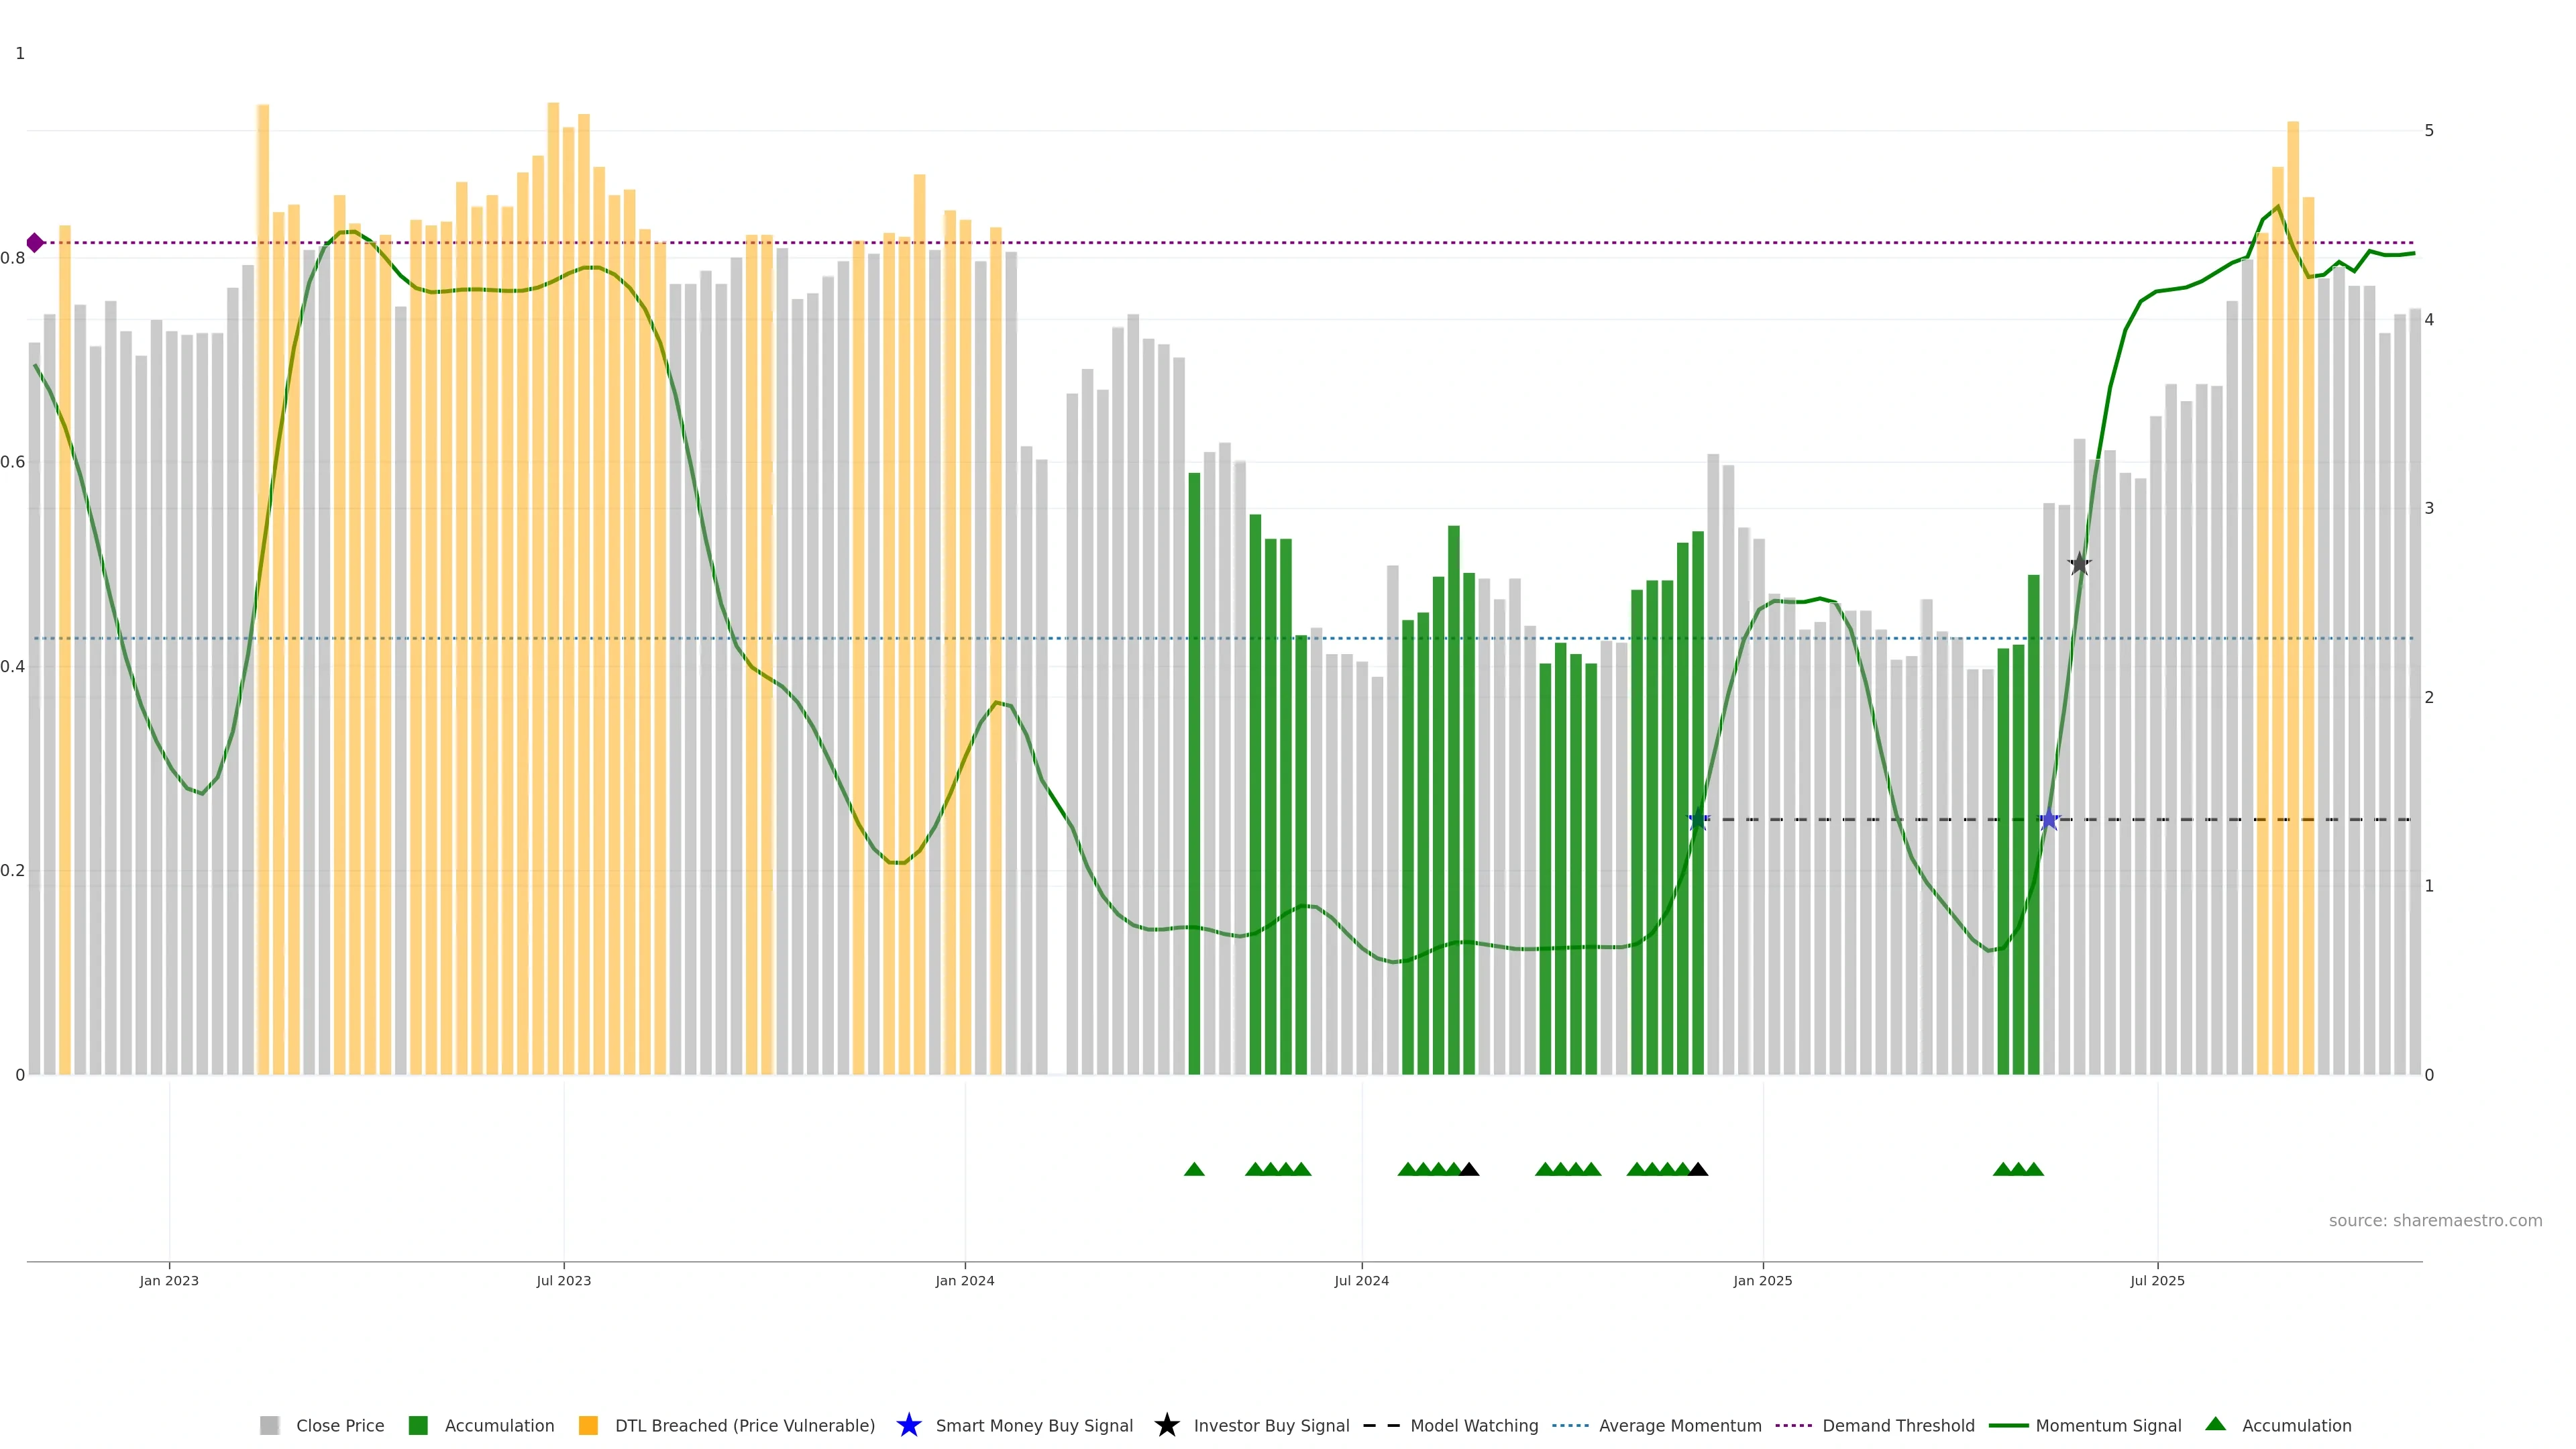The width and height of the screenshot is (2576, 1449).
Task: Click the blue star icon in the legend
Action: [x=908, y=1425]
